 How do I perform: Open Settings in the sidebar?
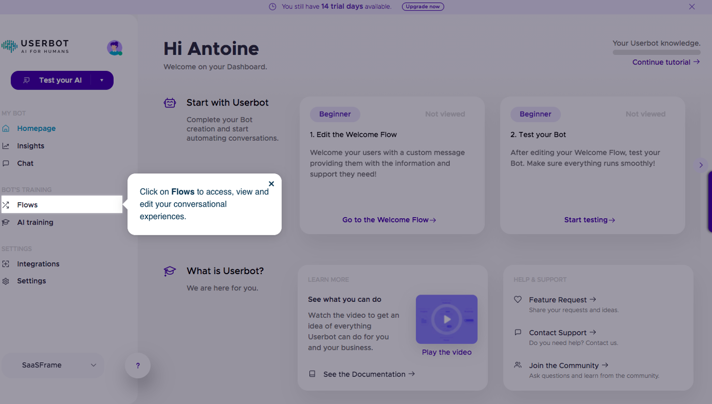[31, 281]
